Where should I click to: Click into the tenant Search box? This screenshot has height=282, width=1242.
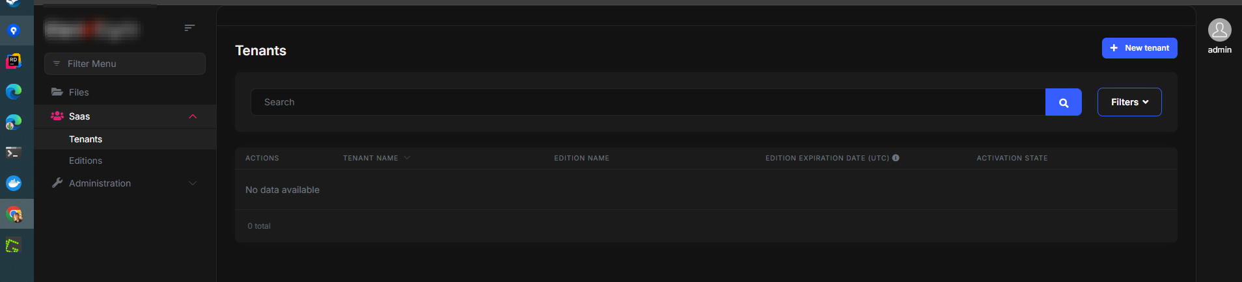click(648, 102)
